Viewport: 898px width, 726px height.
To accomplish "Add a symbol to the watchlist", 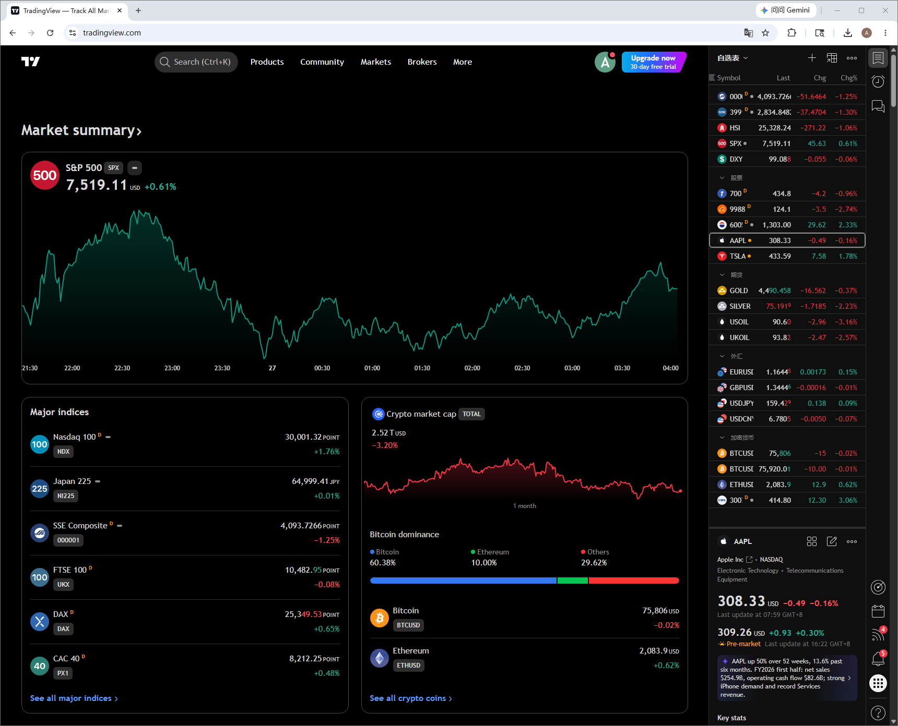I will point(812,58).
